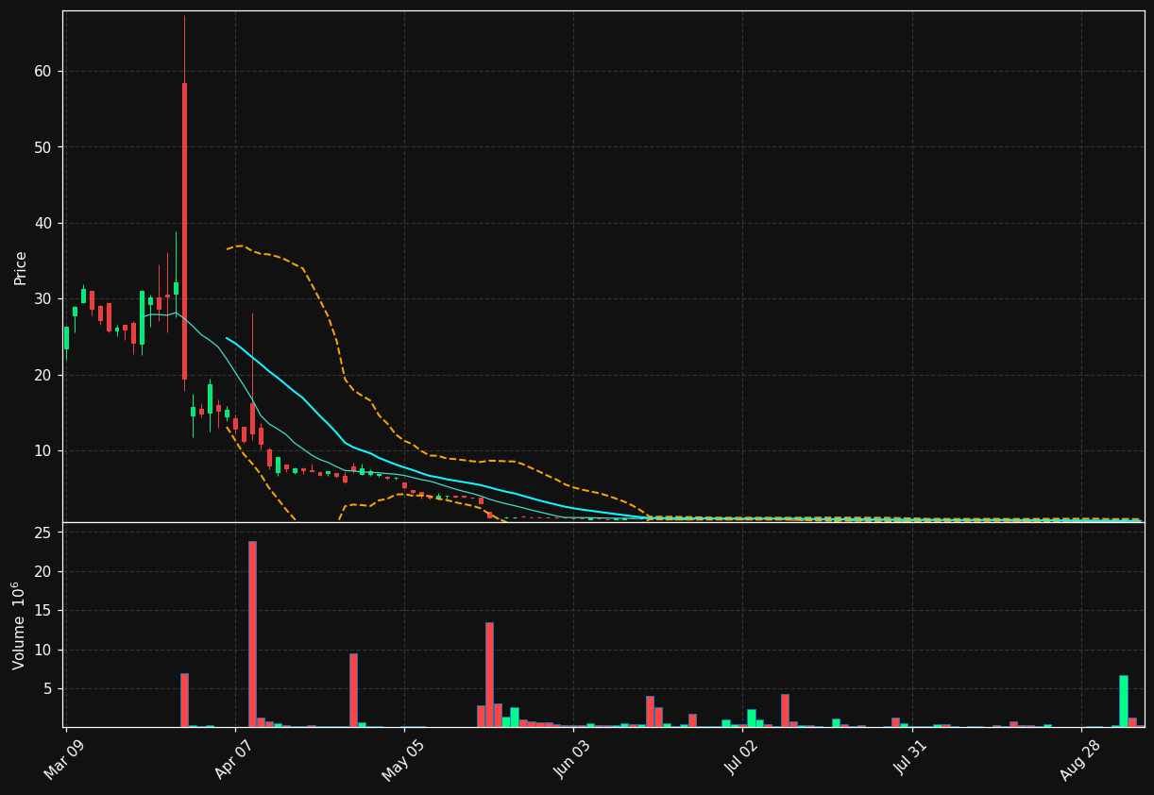
Task: Click the tall green volume bar after Aug 28
Action: click(x=1124, y=701)
